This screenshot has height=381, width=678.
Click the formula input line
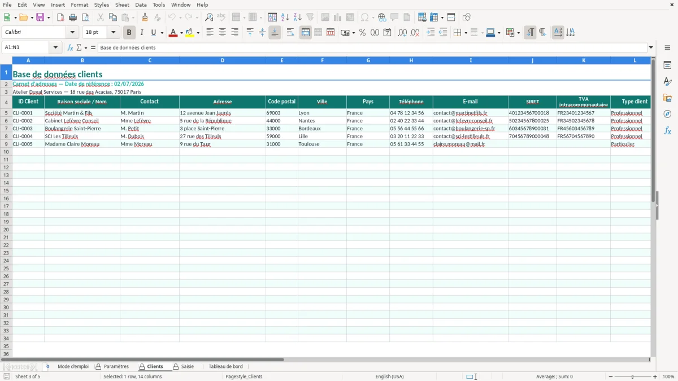372,47
